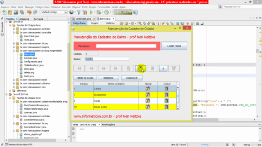Click the Open Project toolbar icon
Viewport: 262px width, 147px height.
click(16, 12)
